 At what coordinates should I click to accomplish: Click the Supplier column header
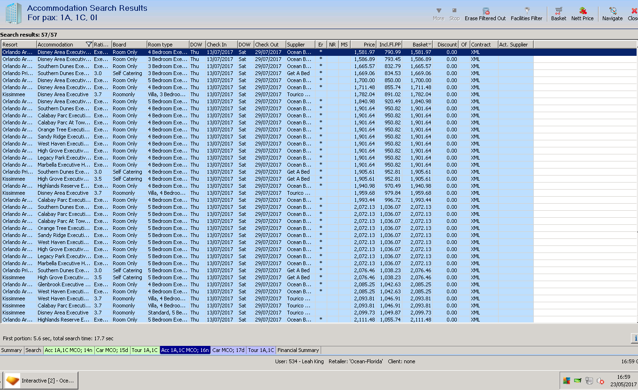[300, 45]
